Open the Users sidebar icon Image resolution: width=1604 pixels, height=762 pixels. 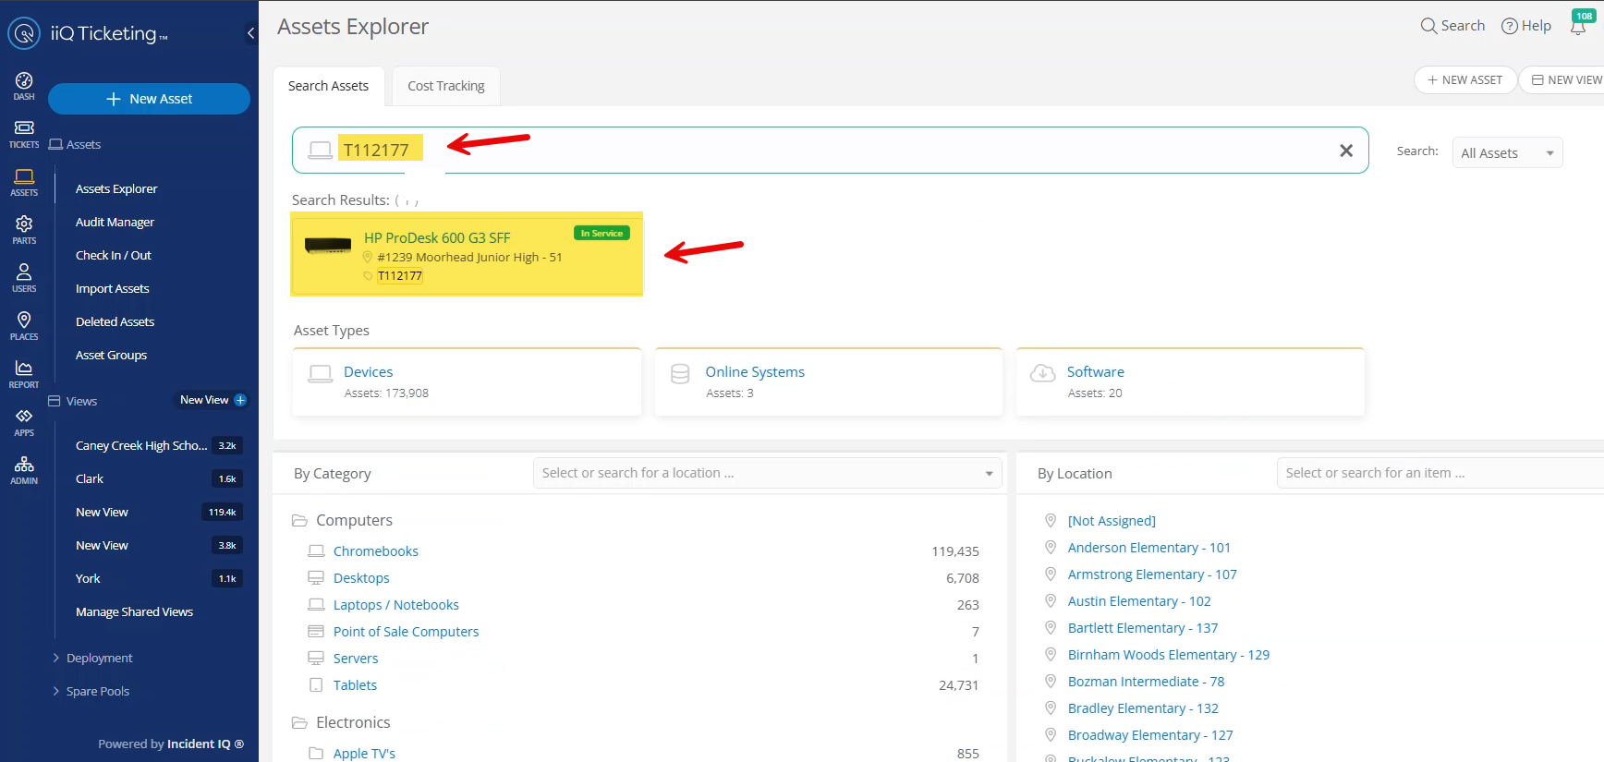point(24,277)
